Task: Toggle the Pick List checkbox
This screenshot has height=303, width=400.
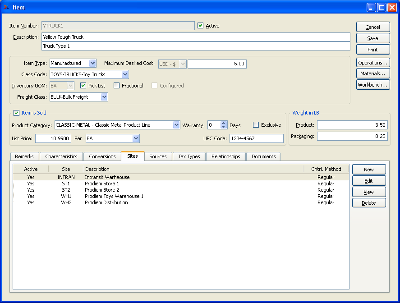Action: point(83,86)
